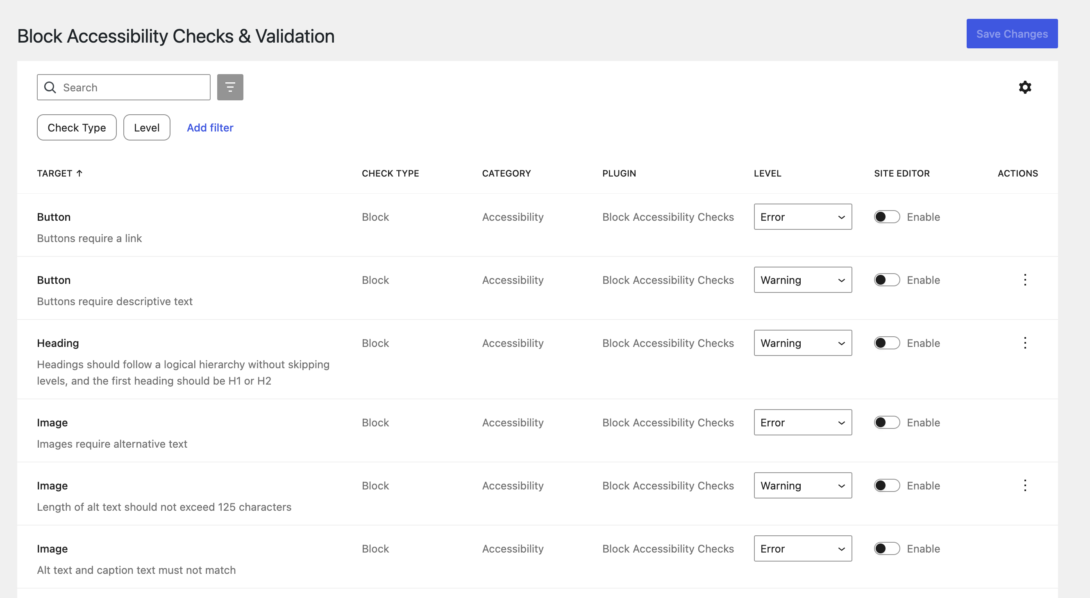This screenshot has height=598, width=1090.
Task: Open actions menu for alt text length row
Action: tap(1025, 485)
